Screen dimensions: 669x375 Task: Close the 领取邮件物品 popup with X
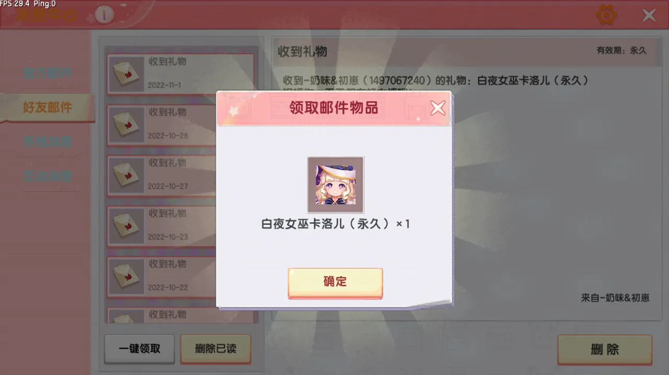coord(437,108)
